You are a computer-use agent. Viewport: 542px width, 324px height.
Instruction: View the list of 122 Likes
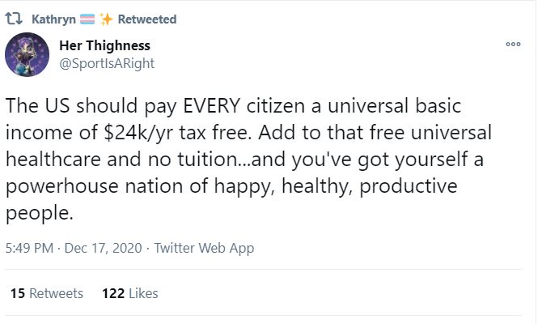point(130,293)
